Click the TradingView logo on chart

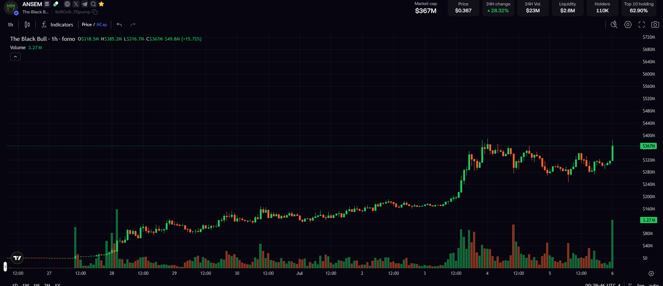(17, 257)
